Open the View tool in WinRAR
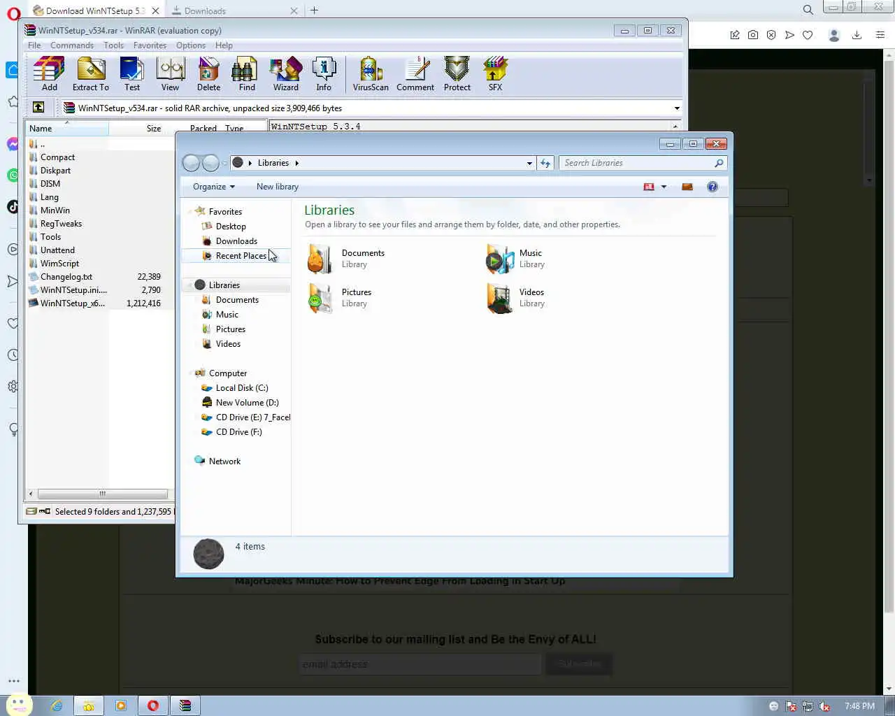The height and width of the screenshot is (716, 895). tap(170, 74)
